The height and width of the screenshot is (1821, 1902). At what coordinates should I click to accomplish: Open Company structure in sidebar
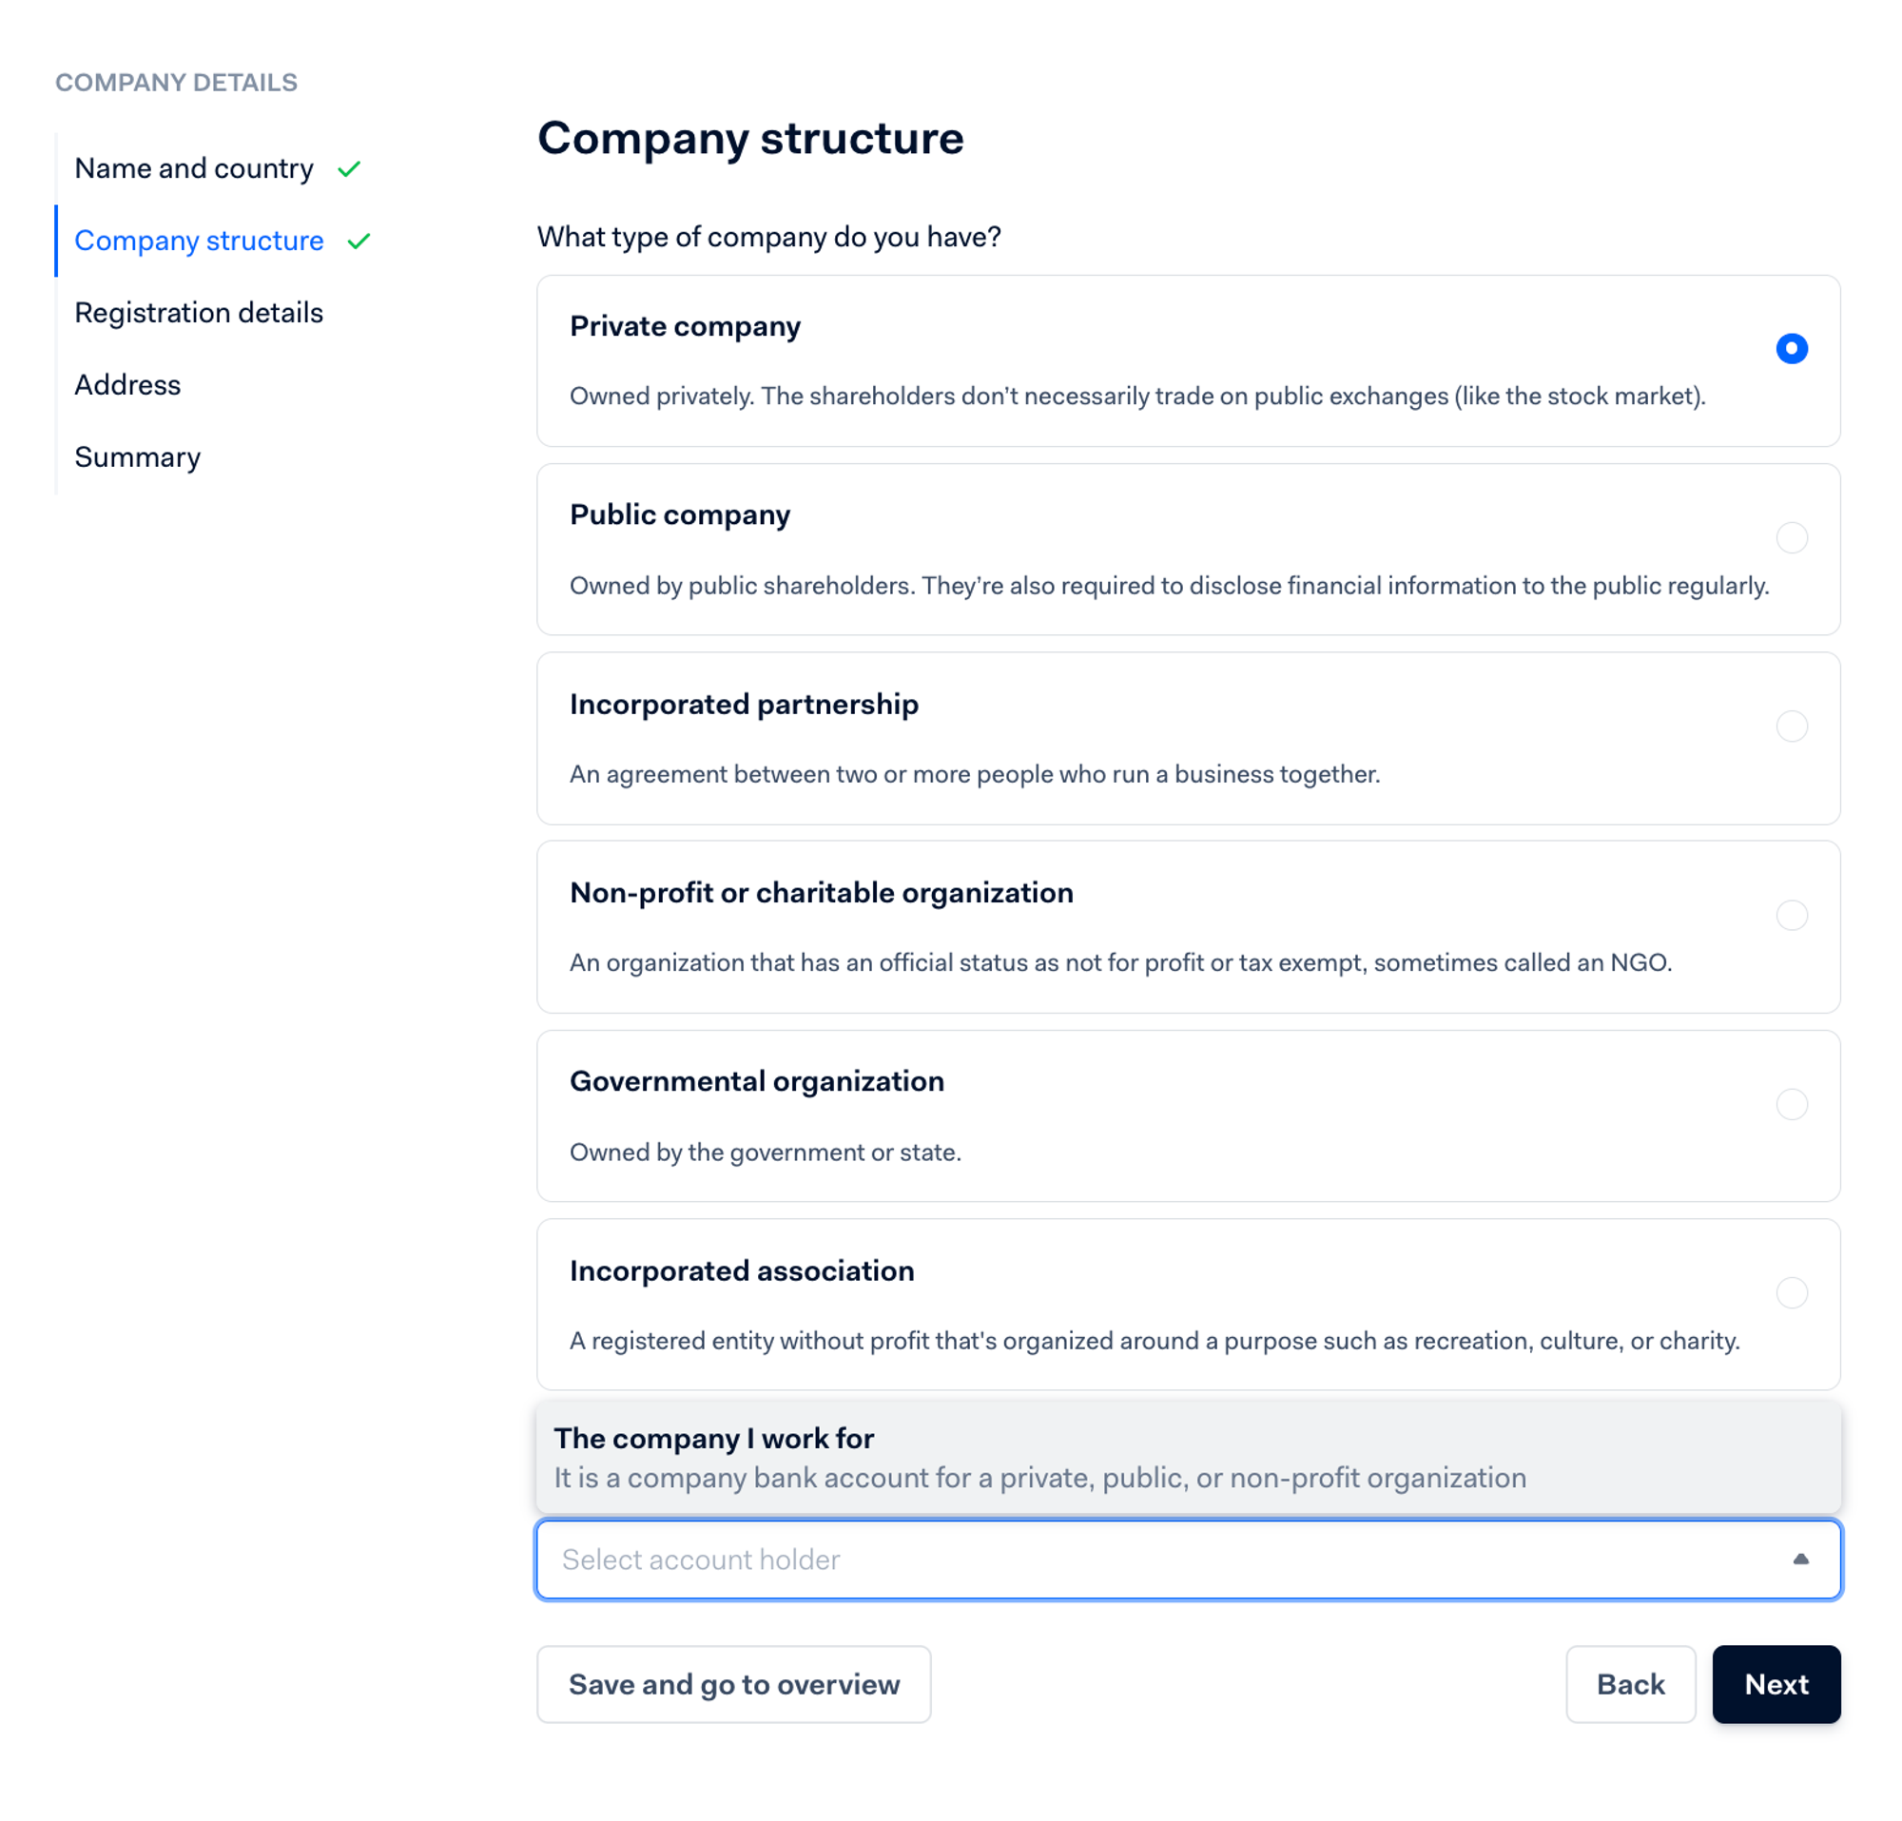199,241
